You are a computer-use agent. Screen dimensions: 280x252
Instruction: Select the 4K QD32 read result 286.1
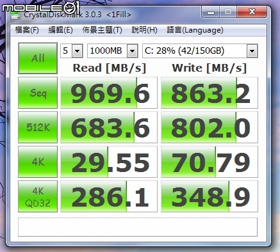pyautogui.click(x=109, y=196)
